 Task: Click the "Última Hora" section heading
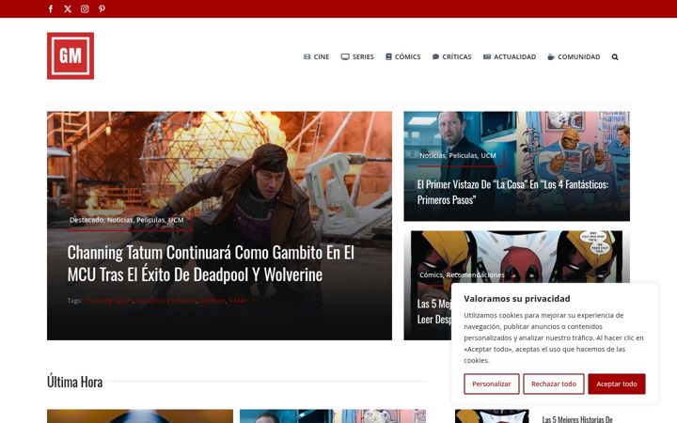point(74,382)
